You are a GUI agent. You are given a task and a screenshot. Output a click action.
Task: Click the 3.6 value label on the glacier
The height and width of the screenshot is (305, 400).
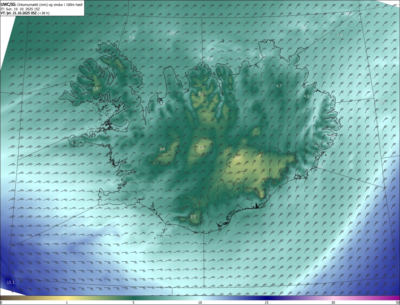(162, 149)
